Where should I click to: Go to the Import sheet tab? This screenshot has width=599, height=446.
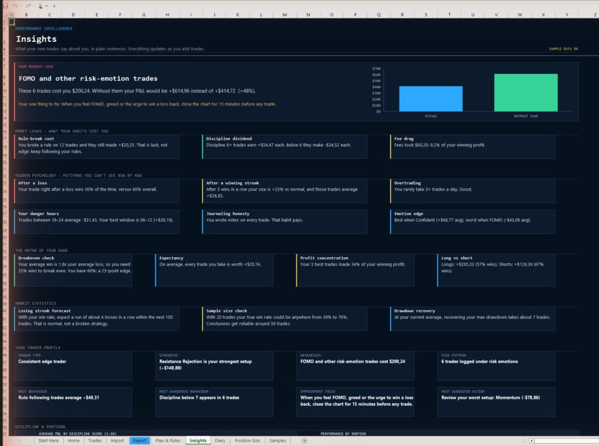(117, 441)
